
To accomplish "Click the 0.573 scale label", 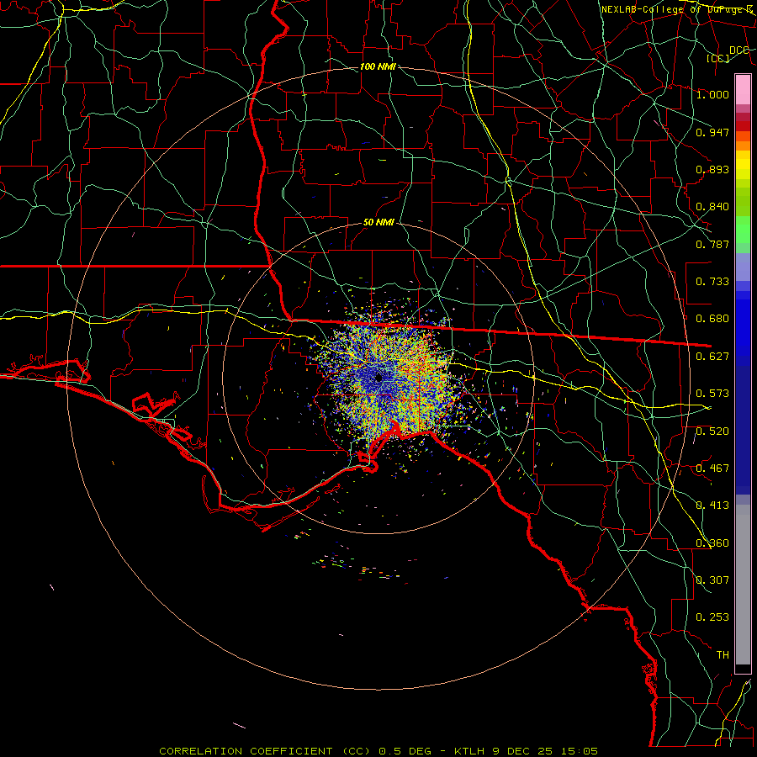I will point(712,394).
